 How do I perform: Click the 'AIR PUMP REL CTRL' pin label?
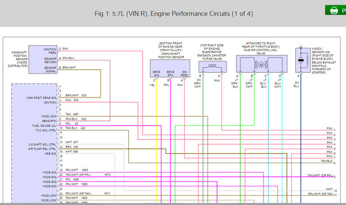pyautogui.click(x=42, y=149)
